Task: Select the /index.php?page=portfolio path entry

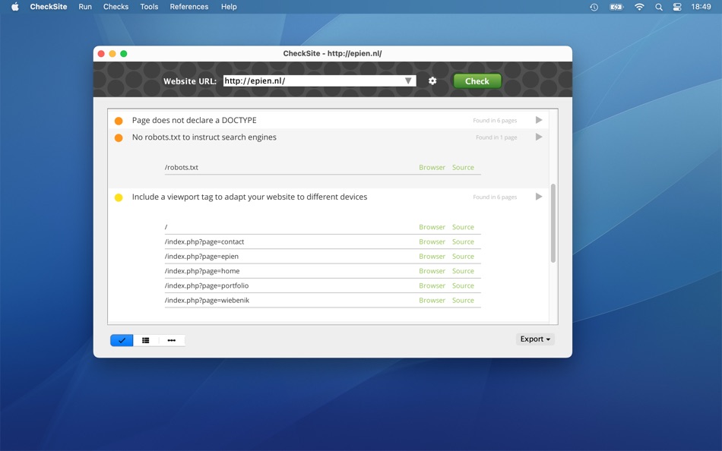Action: [x=207, y=285]
